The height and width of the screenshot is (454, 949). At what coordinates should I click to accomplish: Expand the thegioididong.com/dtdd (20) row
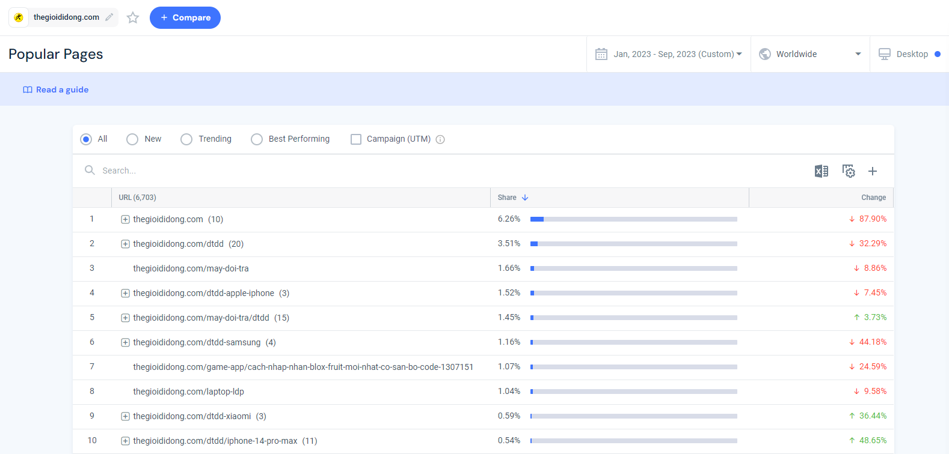[x=125, y=244]
